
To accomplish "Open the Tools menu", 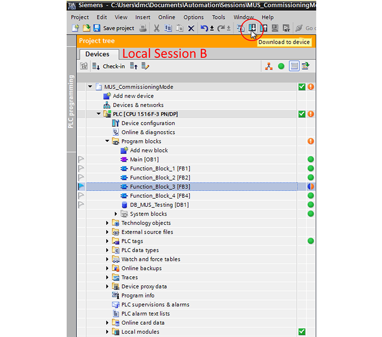I will [x=218, y=17].
